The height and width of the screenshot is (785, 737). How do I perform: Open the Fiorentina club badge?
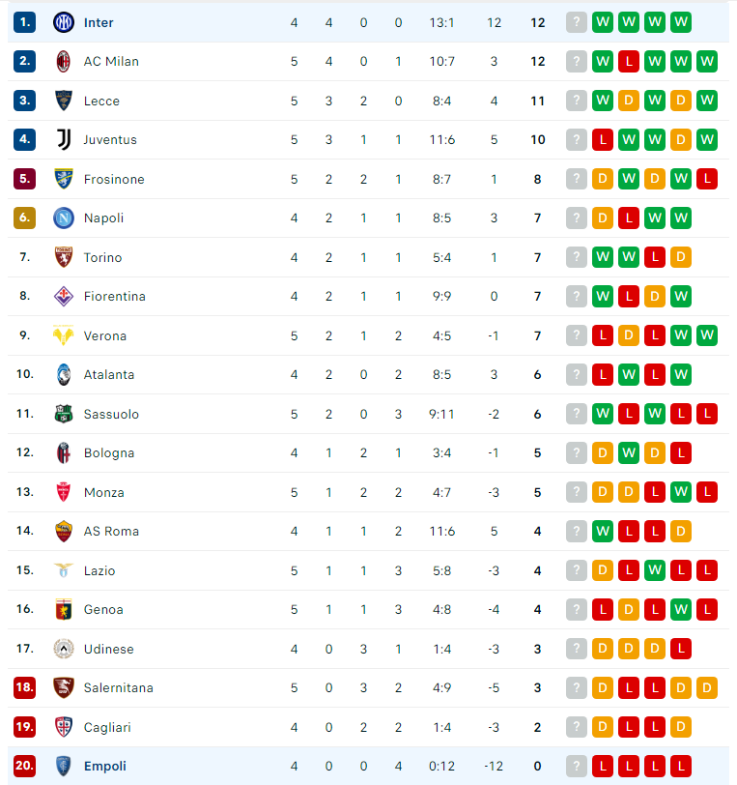click(x=64, y=297)
